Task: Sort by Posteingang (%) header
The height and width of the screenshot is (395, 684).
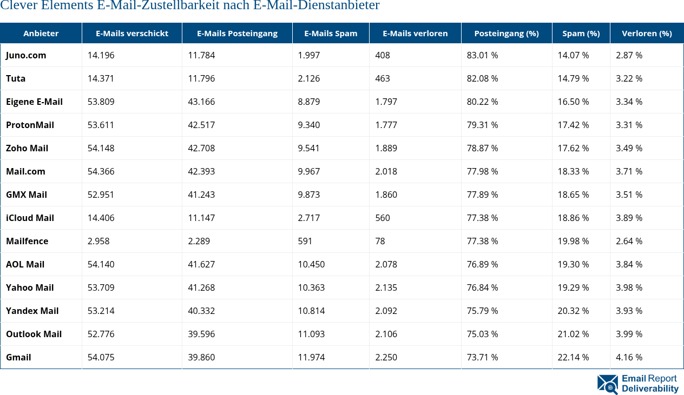Action: click(507, 34)
